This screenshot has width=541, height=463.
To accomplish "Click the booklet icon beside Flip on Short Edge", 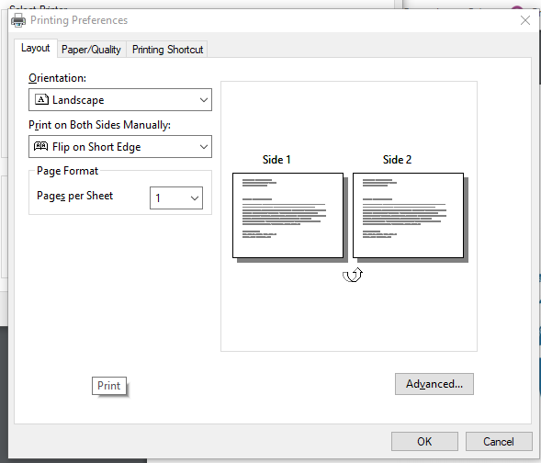I will (x=40, y=146).
